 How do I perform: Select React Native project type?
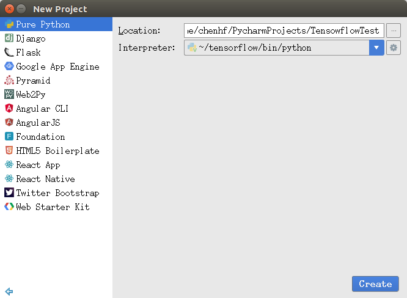pyautogui.click(x=56, y=178)
